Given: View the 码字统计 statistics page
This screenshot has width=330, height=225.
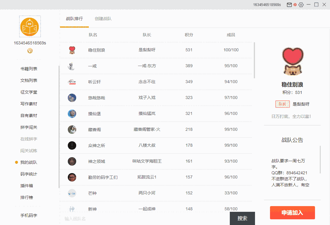Looking at the screenshot, I should (28, 174).
